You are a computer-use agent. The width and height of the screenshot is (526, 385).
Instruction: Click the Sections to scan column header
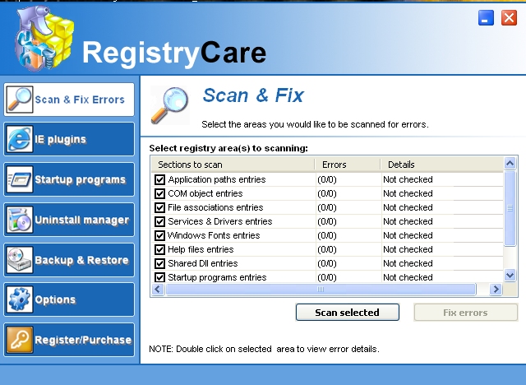[233, 165]
